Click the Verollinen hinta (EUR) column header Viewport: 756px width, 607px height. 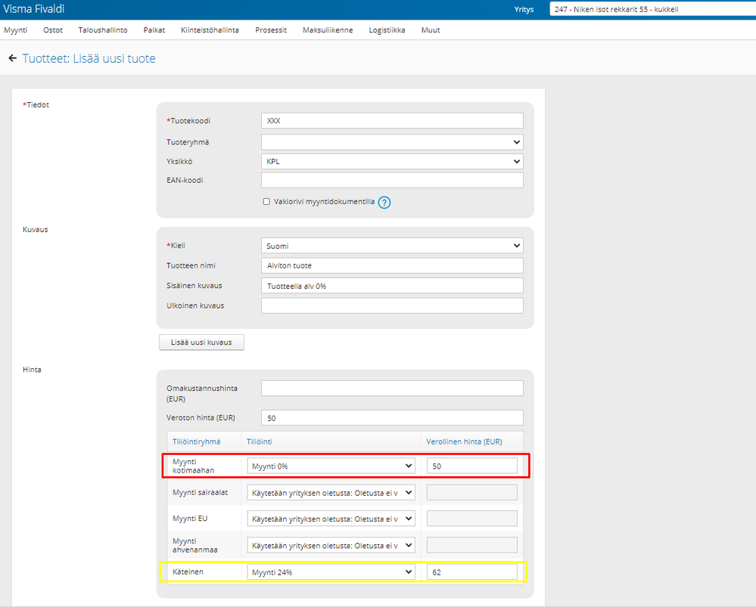tap(465, 441)
